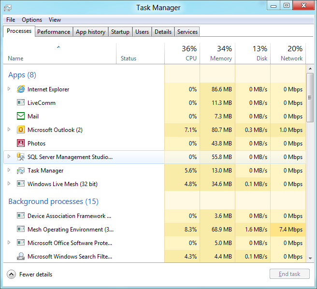The width and height of the screenshot is (317, 289).
Task: Switch to the Details tab
Action: click(163, 32)
